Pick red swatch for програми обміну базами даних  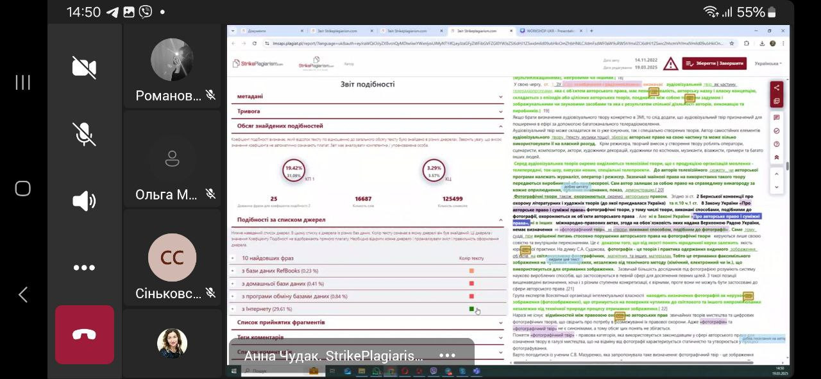click(471, 296)
